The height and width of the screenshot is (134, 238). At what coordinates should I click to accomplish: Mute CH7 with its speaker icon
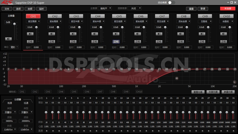point(159,34)
